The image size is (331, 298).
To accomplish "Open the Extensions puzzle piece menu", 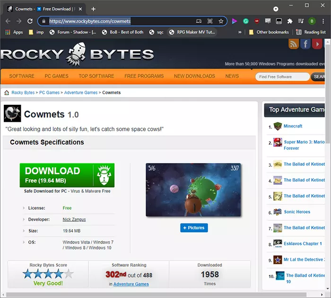I will pyautogui.click(x=290, y=21).
